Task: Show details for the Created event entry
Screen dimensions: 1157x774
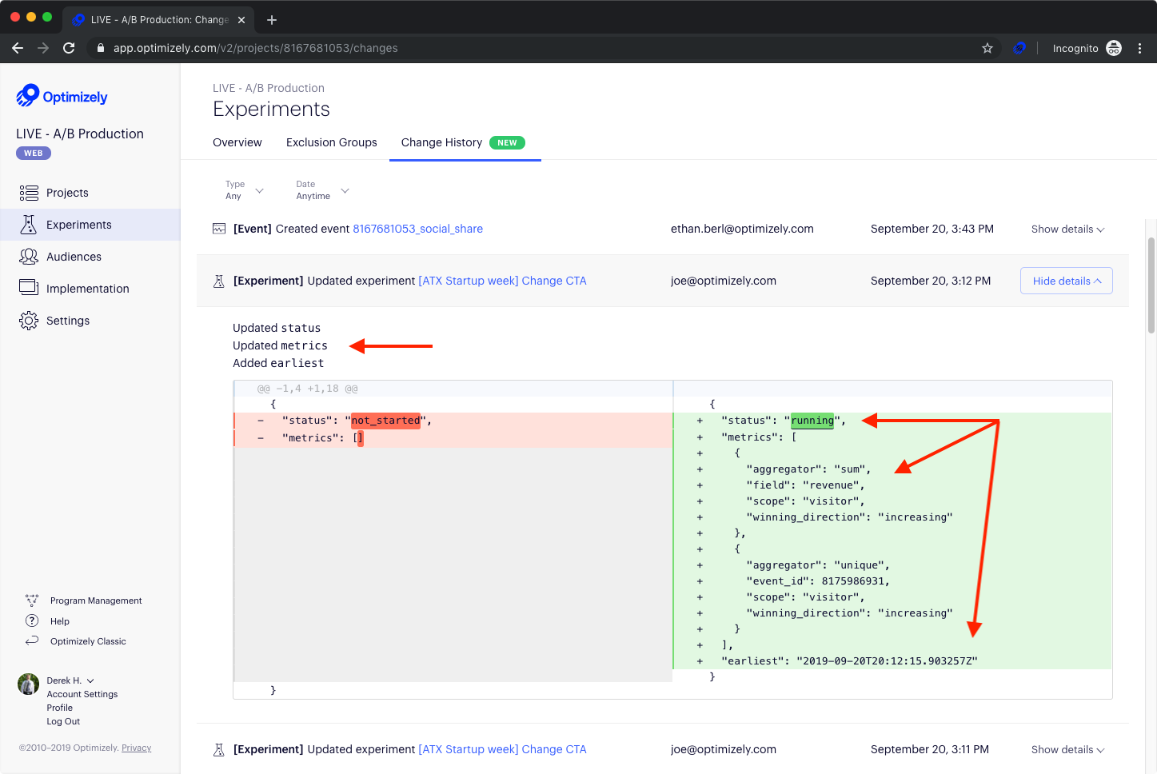Action: click(1067, 229)
